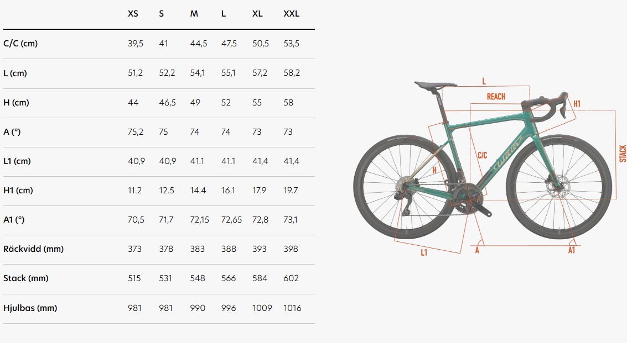
Task: Click the rear cassette on the bike
Action: (x=403, y=187)
